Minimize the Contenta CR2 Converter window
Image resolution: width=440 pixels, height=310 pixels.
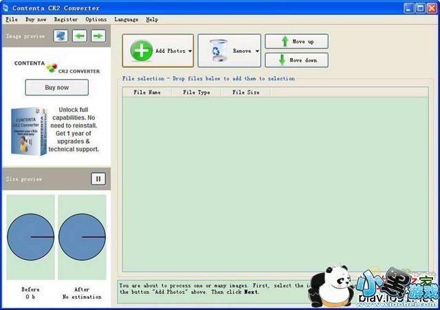pos(409,8)
